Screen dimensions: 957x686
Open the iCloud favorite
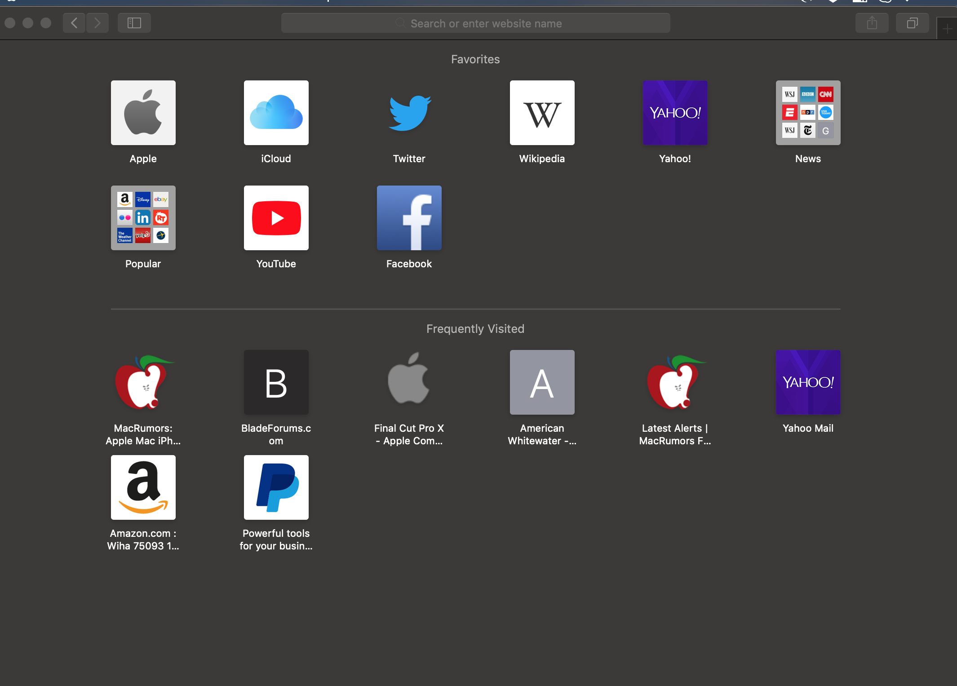click(276, 113)
